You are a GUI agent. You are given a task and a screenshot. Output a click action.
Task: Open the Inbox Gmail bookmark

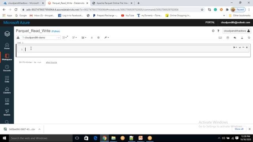pos(42,15)
